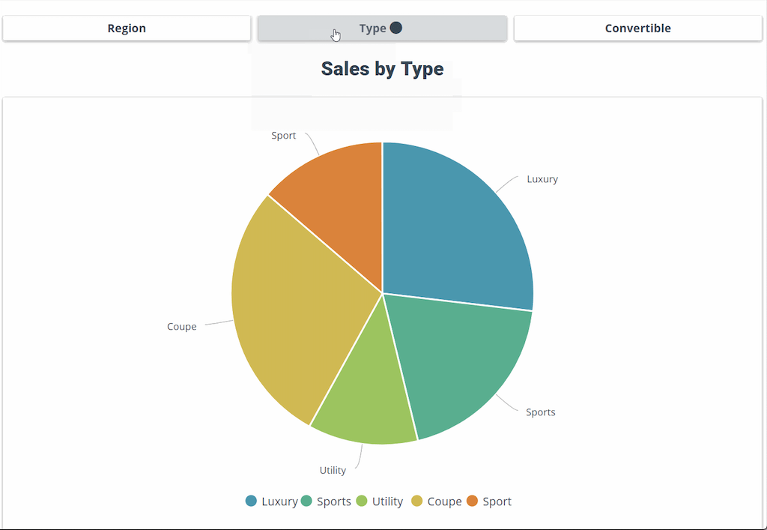The height and width of the screenshot is (530, 767).
Task: Open the Convertible tab
Action: tap(638, 28)
